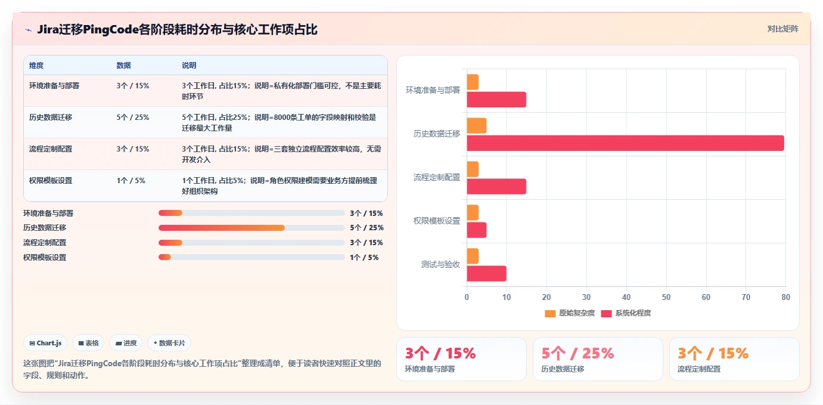Click the description mentioning 三套独立流程配置
The image size is (823, 405).
(281, 154)
